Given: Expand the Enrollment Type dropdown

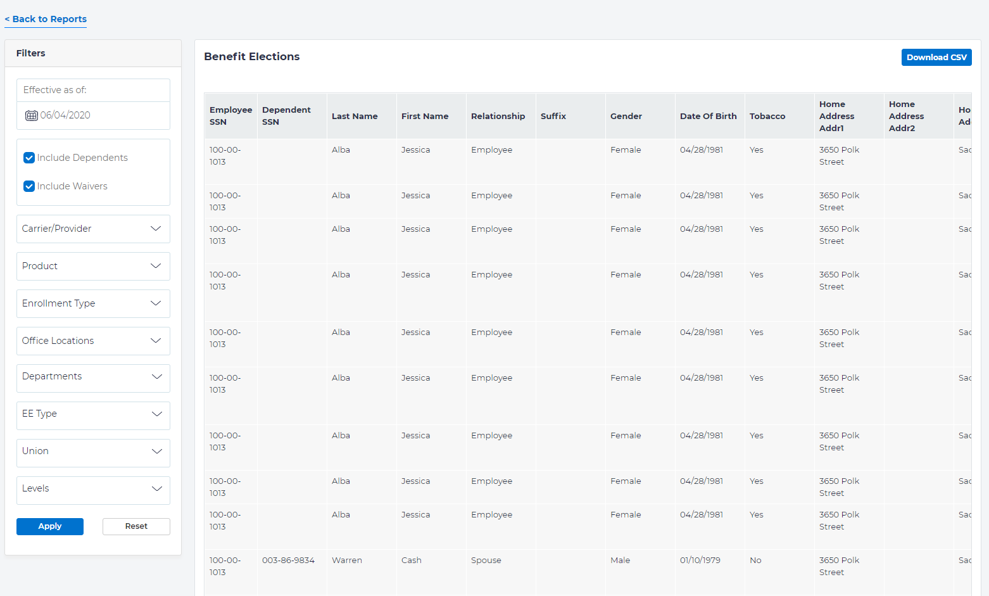Looking at the screenshot, I should pyautogui.click(x=93, y=303).
